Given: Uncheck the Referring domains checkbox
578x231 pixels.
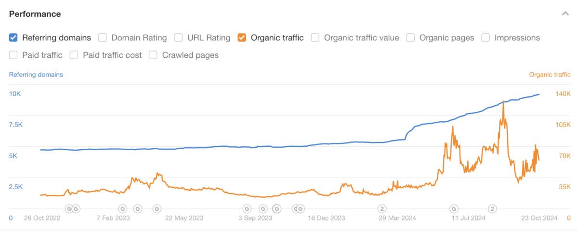Looking at the screenshot, I should [13, 38].
